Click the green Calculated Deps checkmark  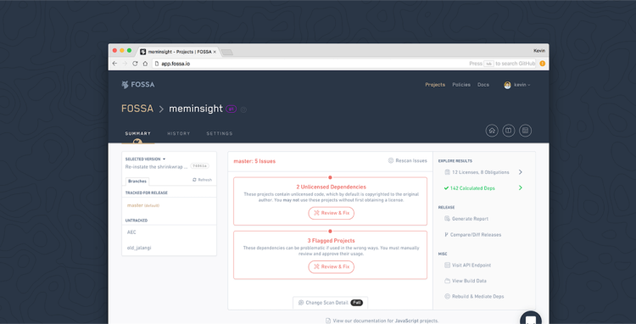pyautogui.click(x=446, y=188)
